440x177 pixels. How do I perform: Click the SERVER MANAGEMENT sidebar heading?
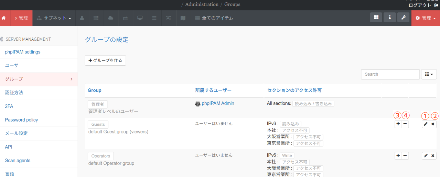click(28, 39)
